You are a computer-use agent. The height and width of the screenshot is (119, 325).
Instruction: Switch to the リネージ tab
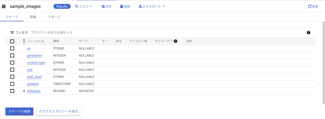click(x=54, y=17)
